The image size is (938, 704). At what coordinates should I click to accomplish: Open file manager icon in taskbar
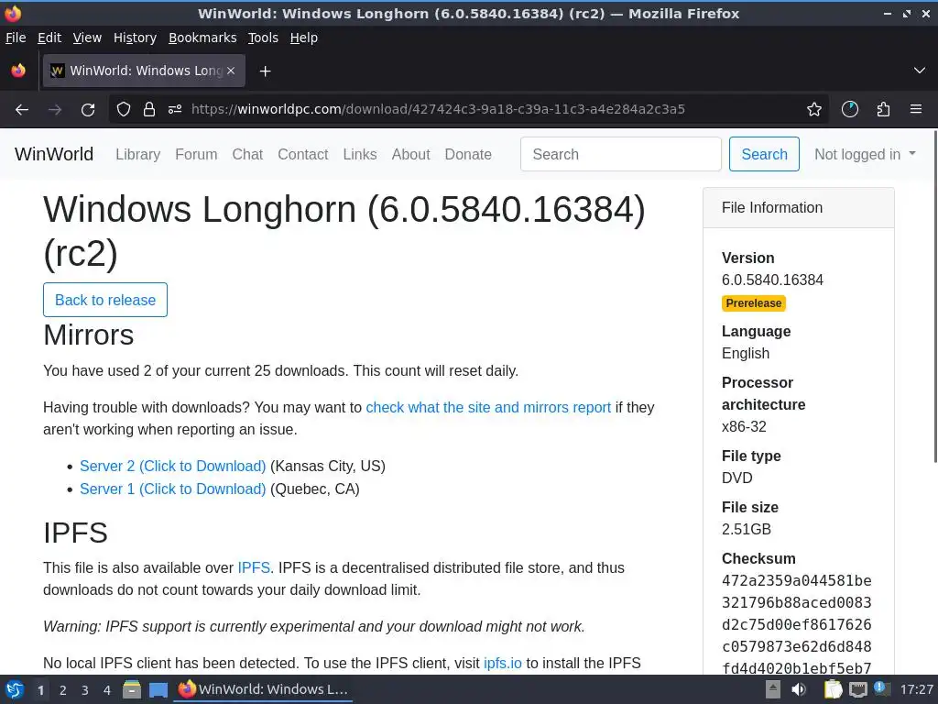pyautogui.click(x=132, y=689)
